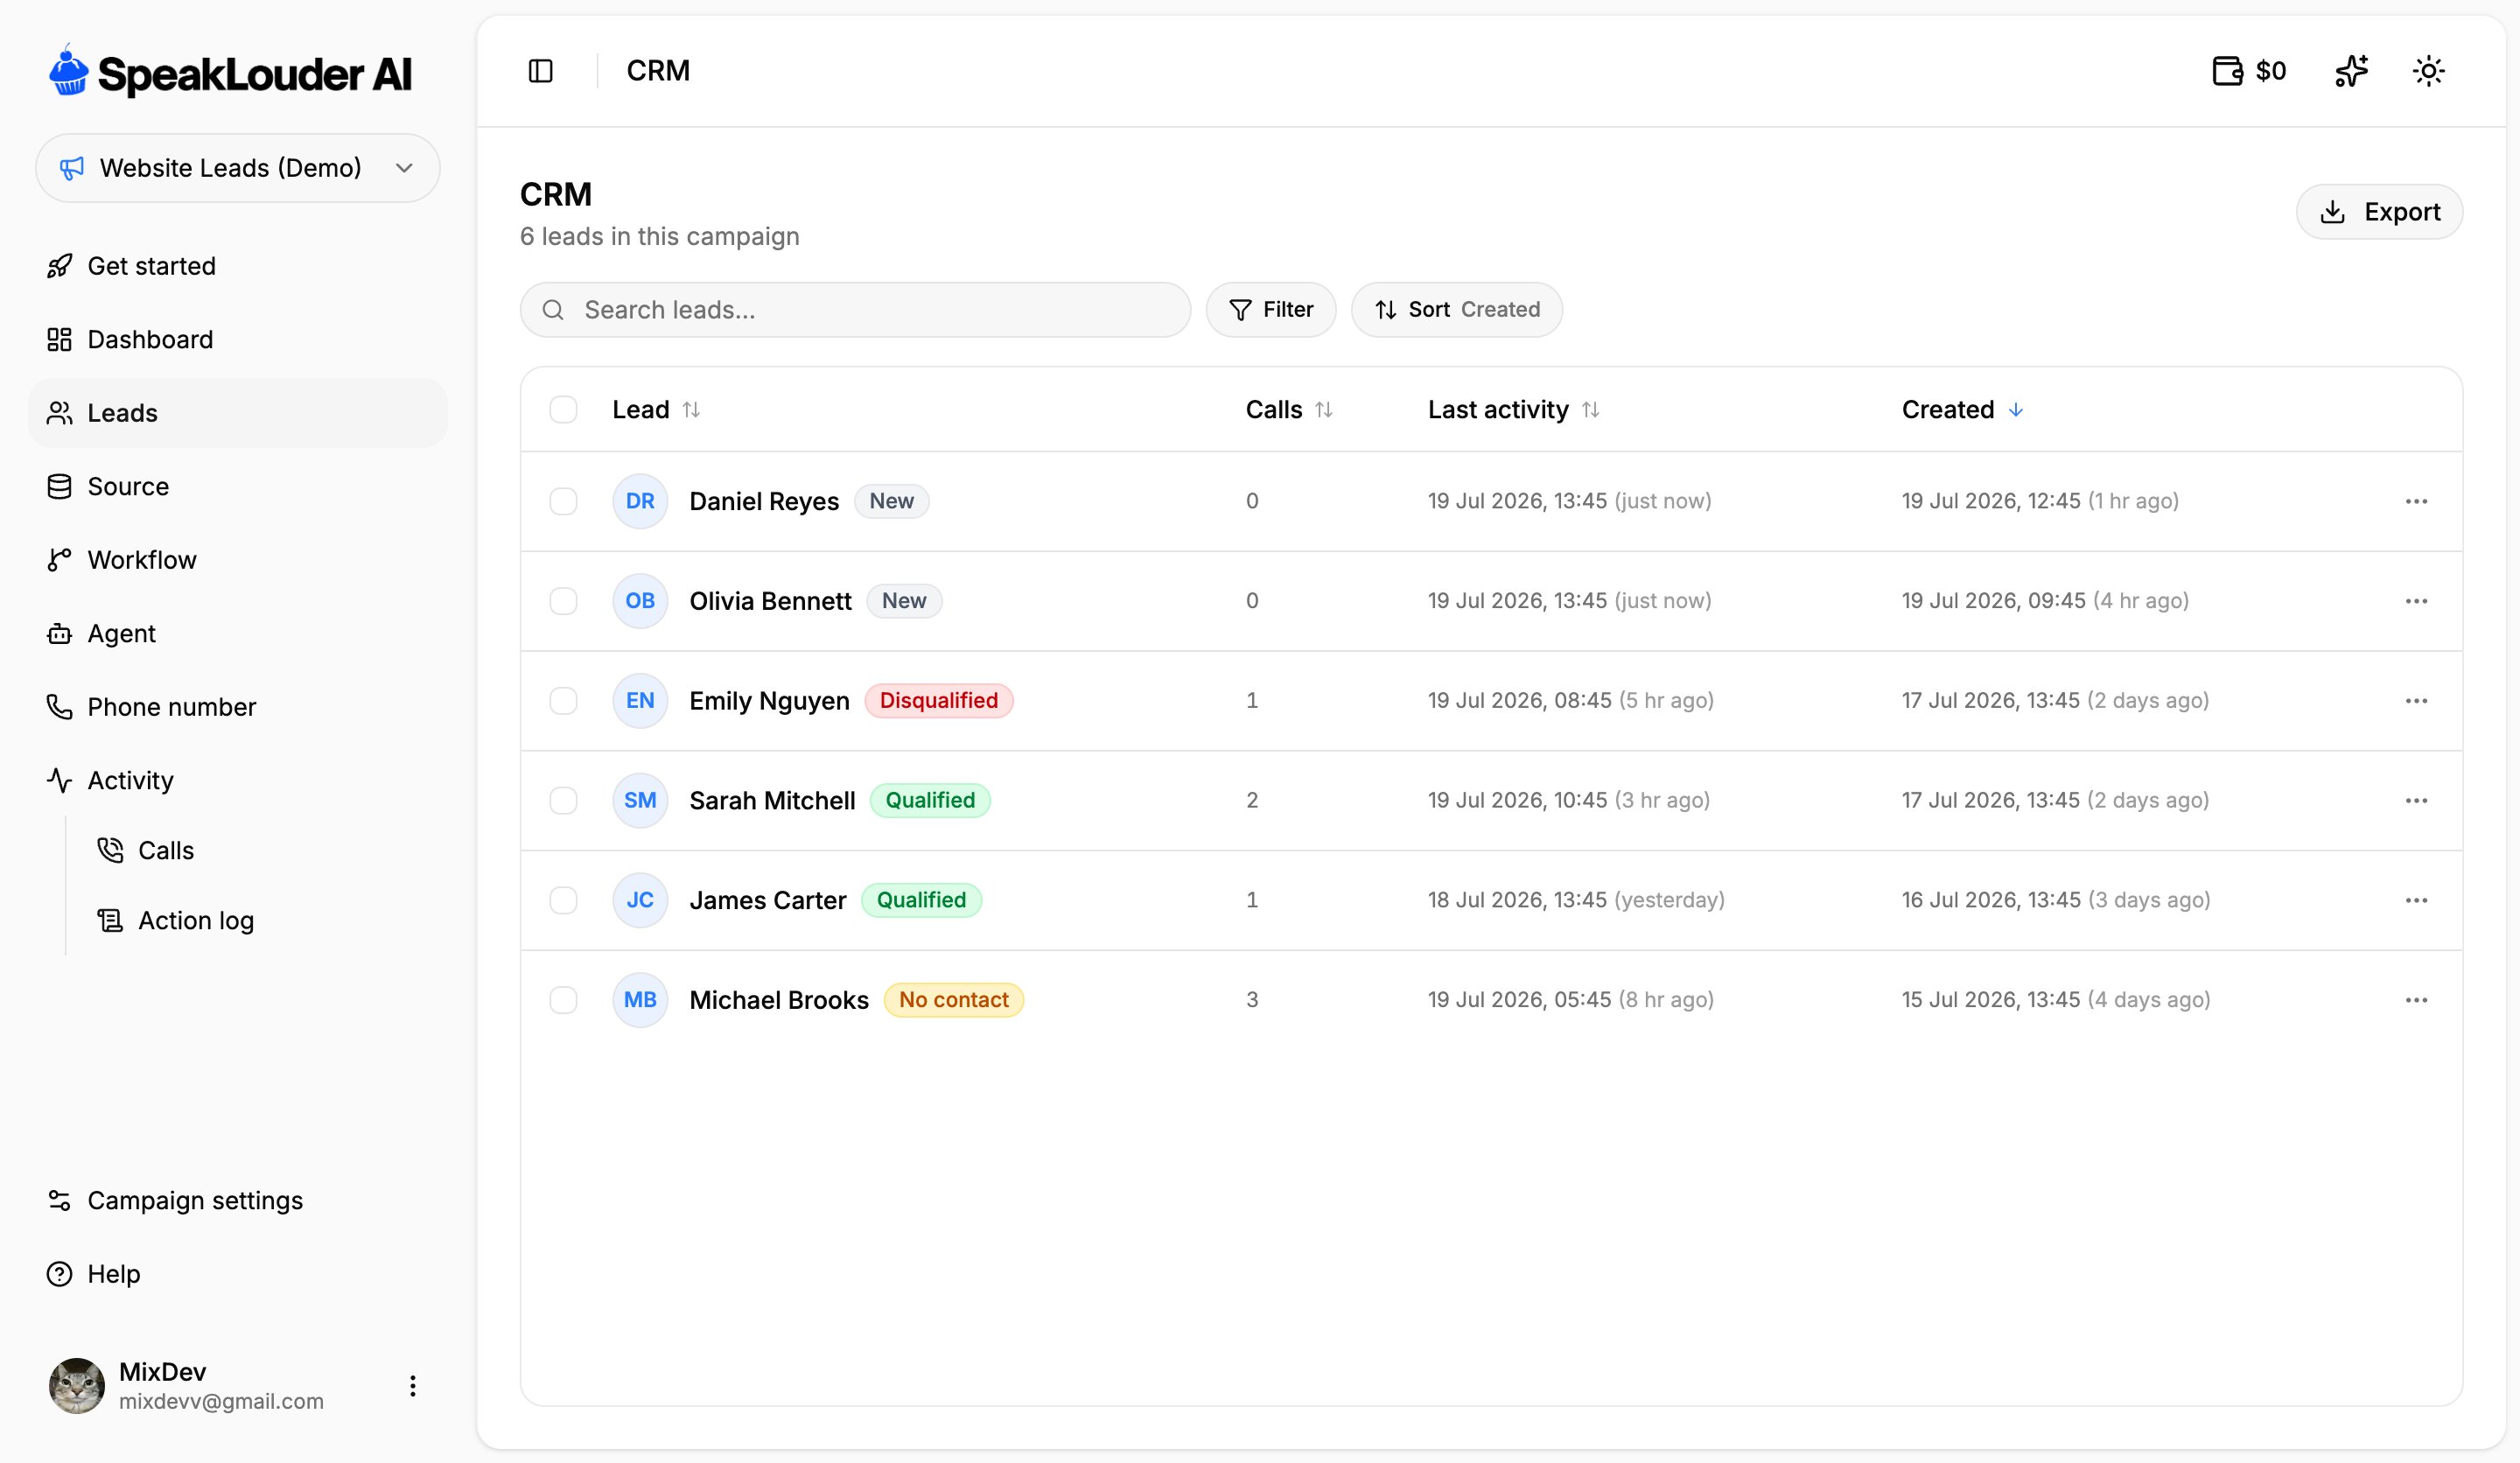Click Michael Brooks last activity '19 Jul 2026, 05:45'
2520x1463 pixels.
coord(1519,1000)
